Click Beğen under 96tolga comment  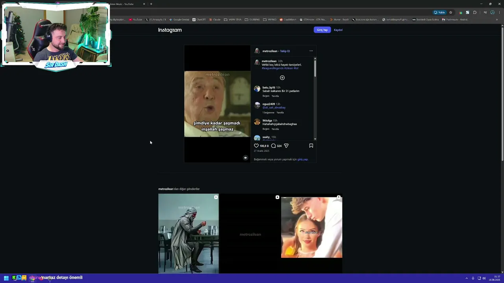point(266,129)
